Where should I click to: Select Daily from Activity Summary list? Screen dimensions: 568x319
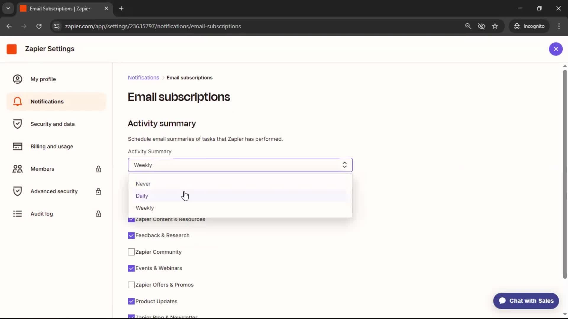coord(240,196)
